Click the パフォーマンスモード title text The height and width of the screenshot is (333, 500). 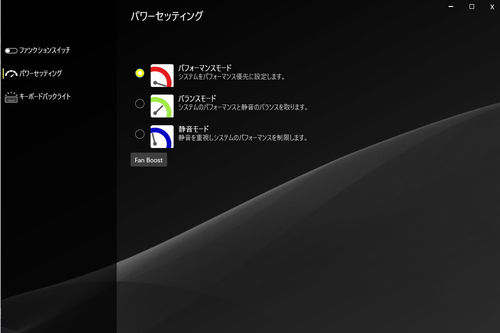[205, 68]
